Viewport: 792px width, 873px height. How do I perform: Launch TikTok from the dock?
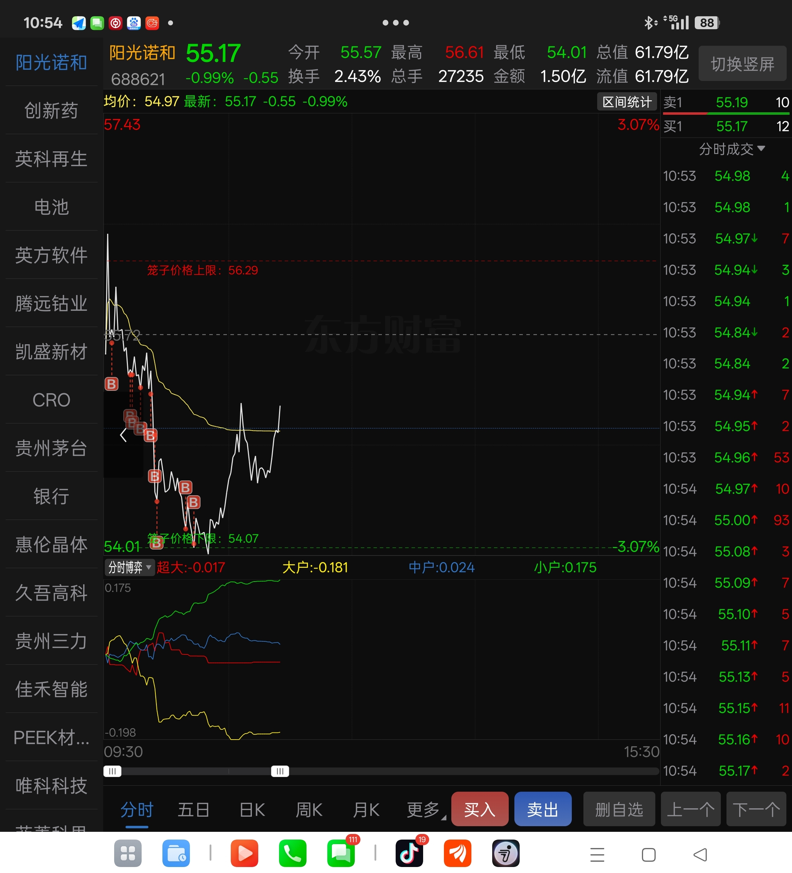[409, 854]
